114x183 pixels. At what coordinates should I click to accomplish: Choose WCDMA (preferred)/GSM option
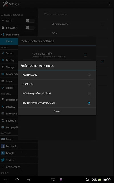[x=57, y=94]
